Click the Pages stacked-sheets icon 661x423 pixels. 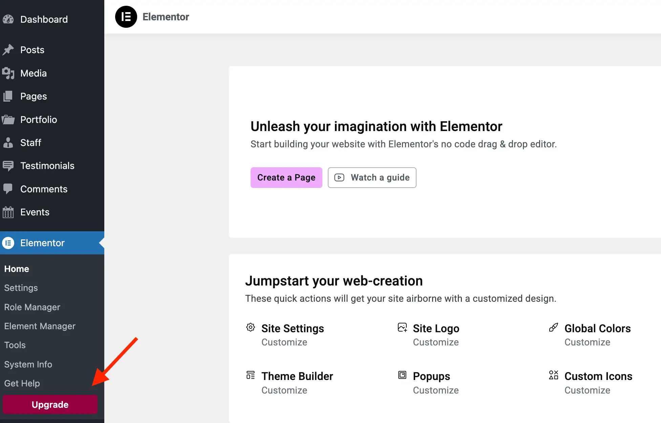point(8,96)
